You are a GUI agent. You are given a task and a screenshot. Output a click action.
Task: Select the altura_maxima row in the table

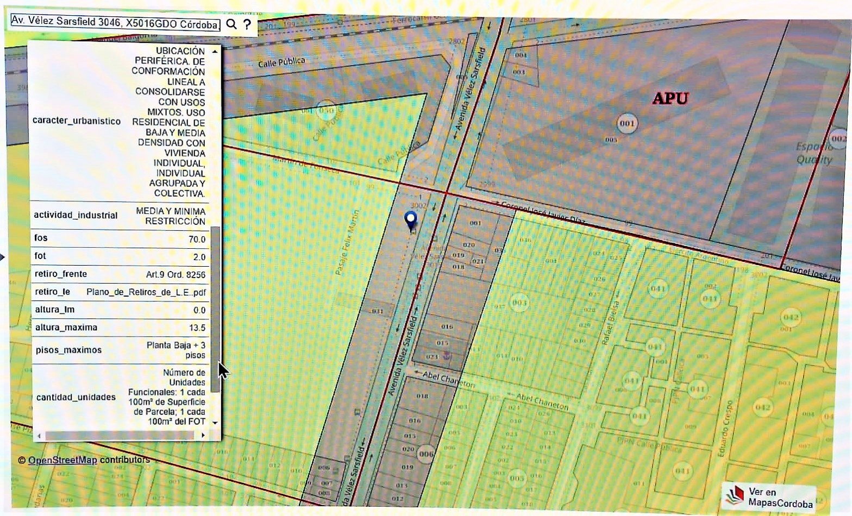(120, 328)
